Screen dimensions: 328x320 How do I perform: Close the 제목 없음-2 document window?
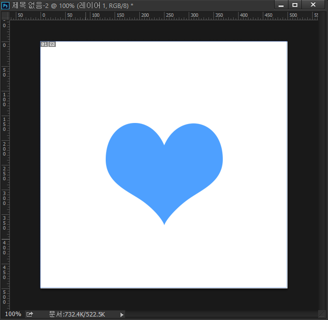pos(313,5)
